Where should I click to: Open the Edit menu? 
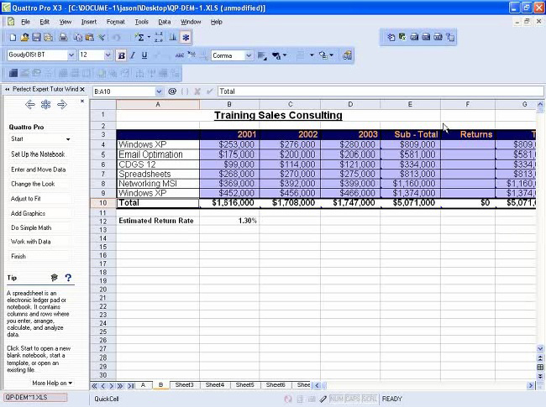click(x=45, y=22)
